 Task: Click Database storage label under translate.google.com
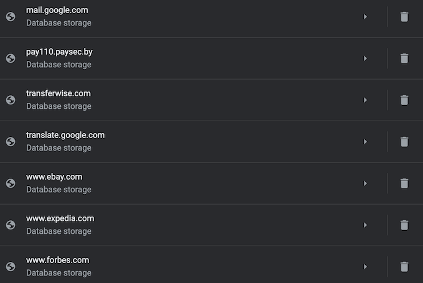tap(58, 148)
